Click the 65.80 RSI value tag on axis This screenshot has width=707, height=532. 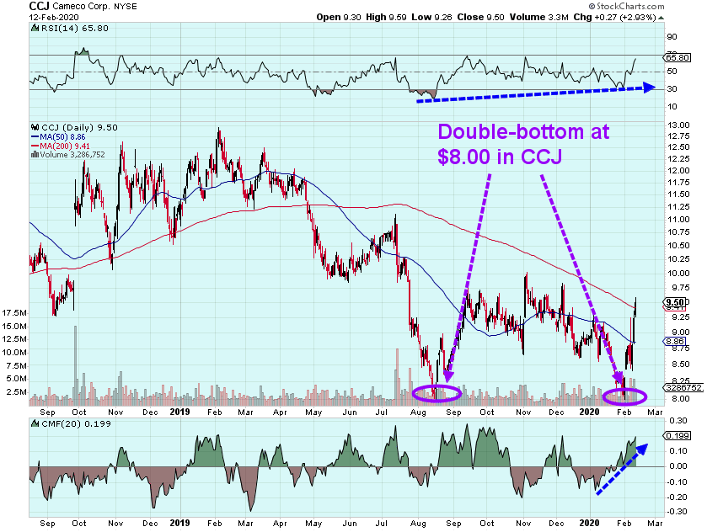(678, 57)
